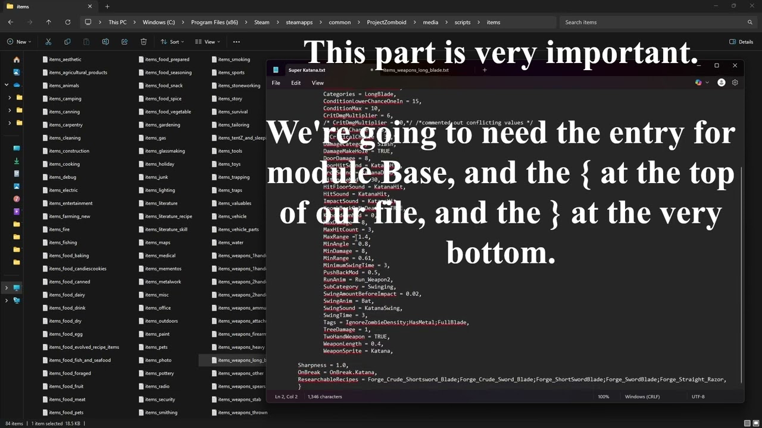Select the file items_weapons_thrown
Image resolution: width=762 pixels, height=428 pixels.
point(239,413)
